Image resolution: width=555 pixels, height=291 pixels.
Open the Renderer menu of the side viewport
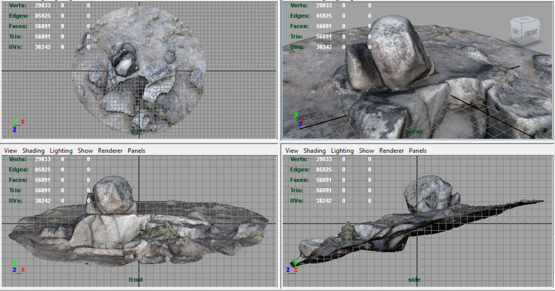tap(391, 150)
